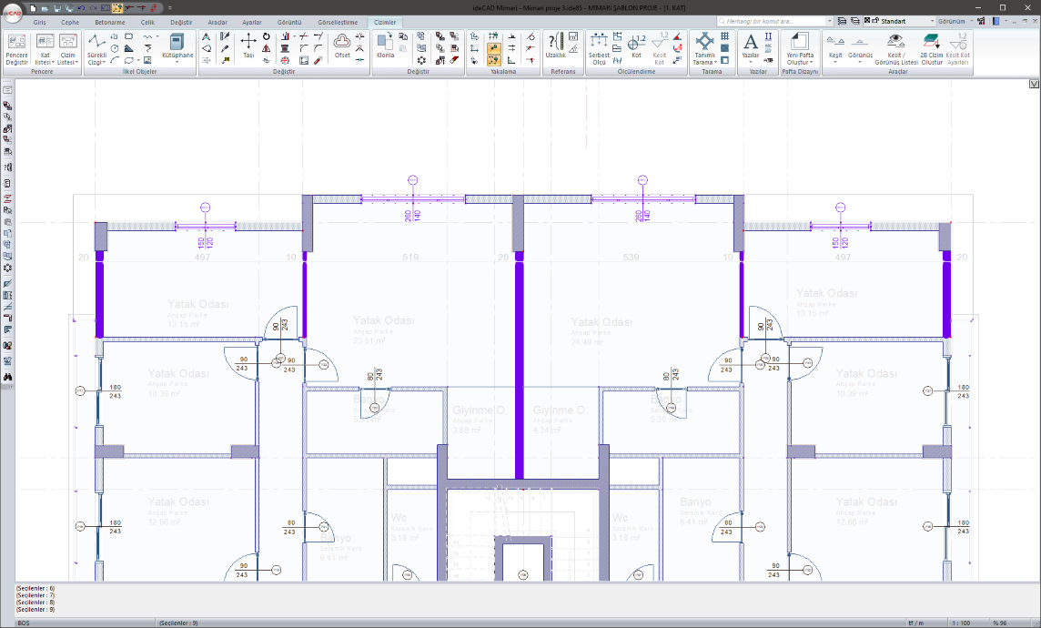Image resolution: width=1041 pixels, height=628 pixels.
Task: Select the circle tool in İlkel Objeler
Action: (x=115, y=48)
